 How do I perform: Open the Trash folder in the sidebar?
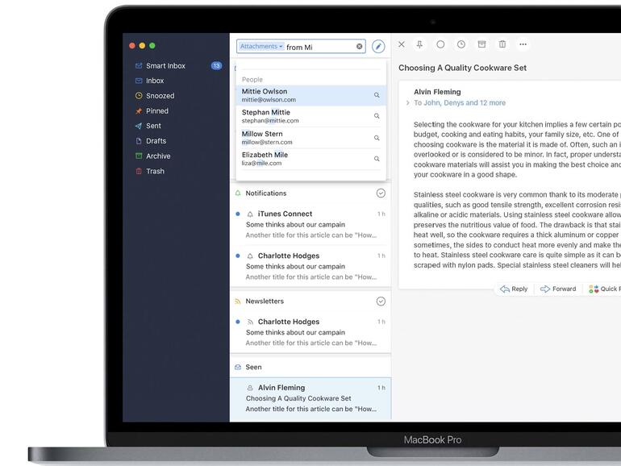(x=155, y=171)
